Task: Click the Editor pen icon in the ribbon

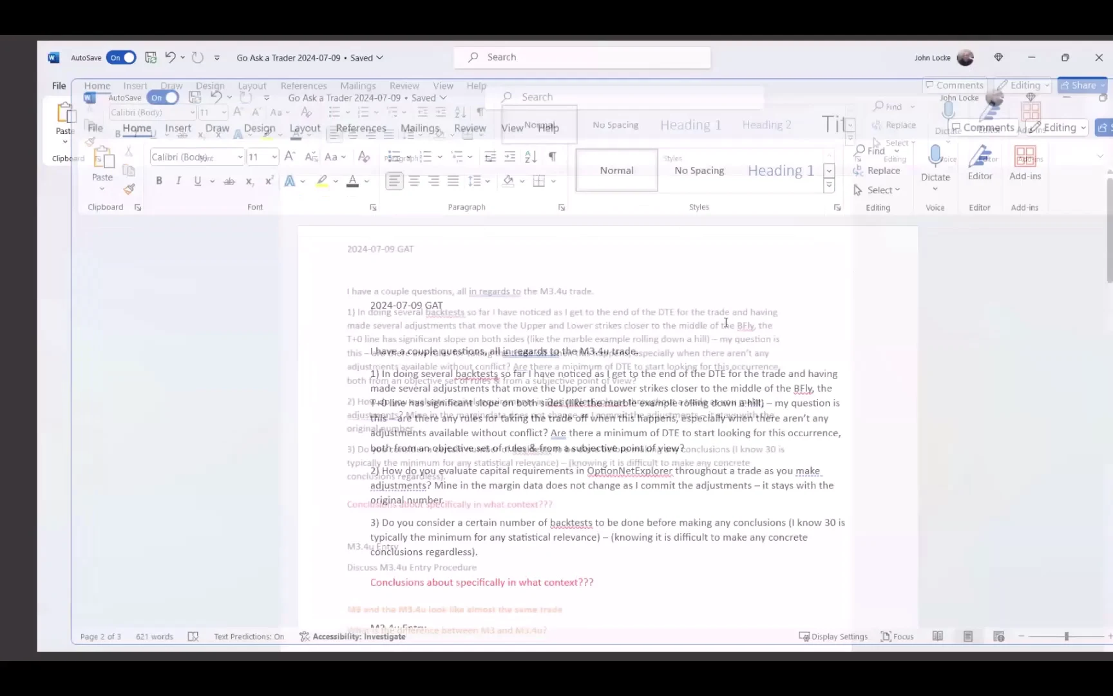Action: (x=980, y=157)
